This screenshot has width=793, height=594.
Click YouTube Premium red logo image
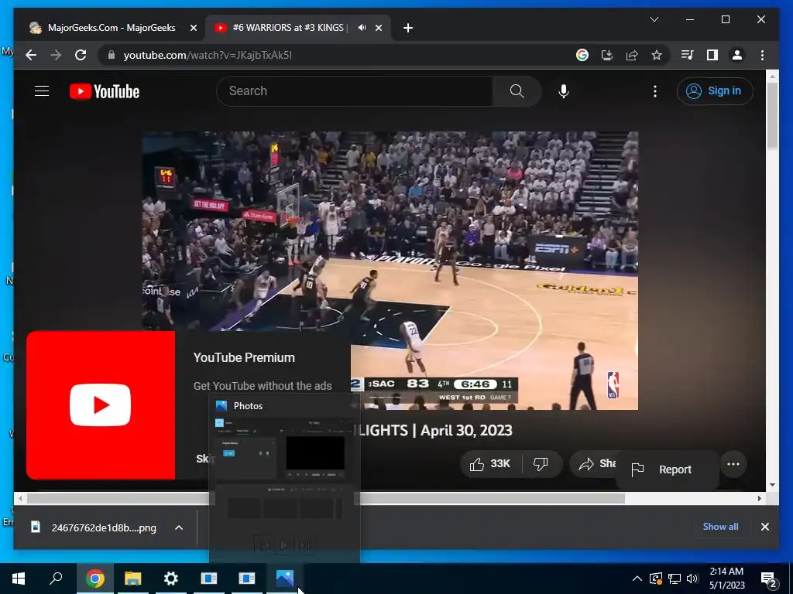pyautogui.click(x=101, y=405)
